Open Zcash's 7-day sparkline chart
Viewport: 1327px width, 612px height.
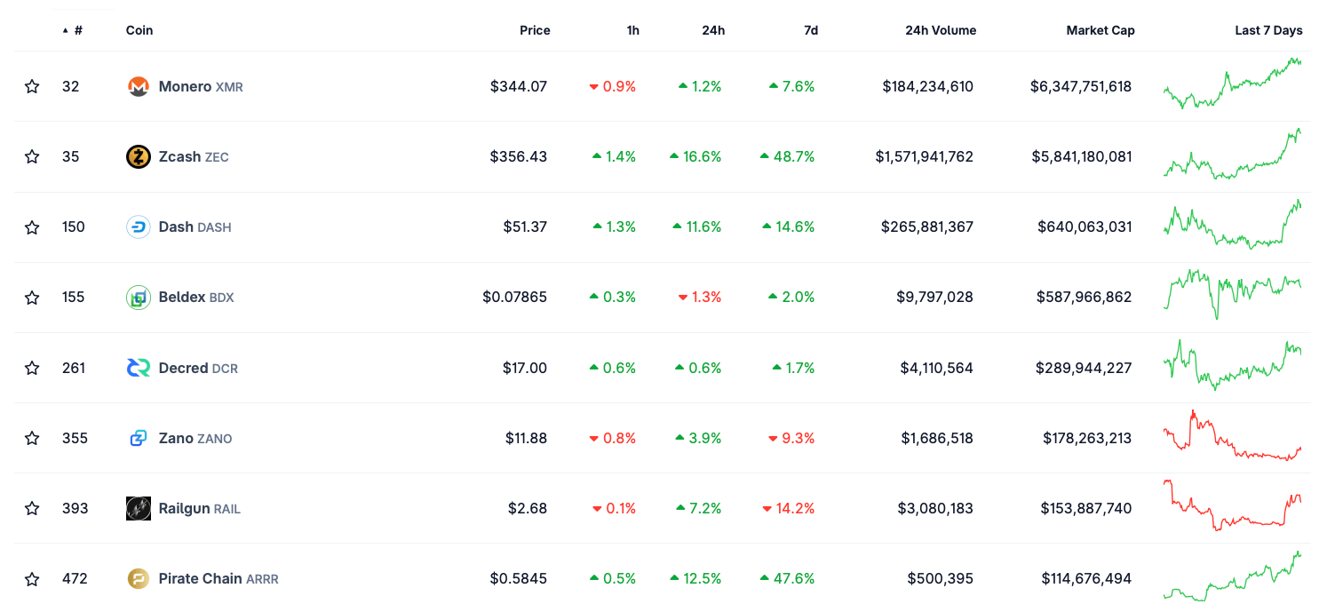[1232, 155]
